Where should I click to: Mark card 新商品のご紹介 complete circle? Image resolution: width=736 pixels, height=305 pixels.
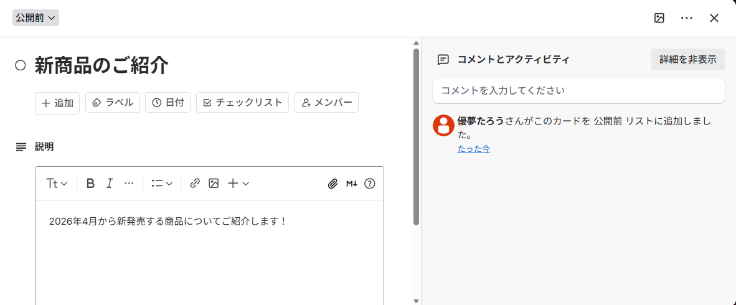pos(21,65)
